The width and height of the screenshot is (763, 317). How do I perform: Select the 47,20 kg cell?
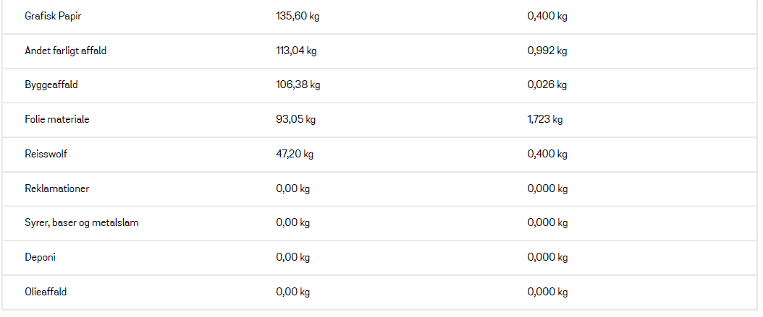click(295, 154)
